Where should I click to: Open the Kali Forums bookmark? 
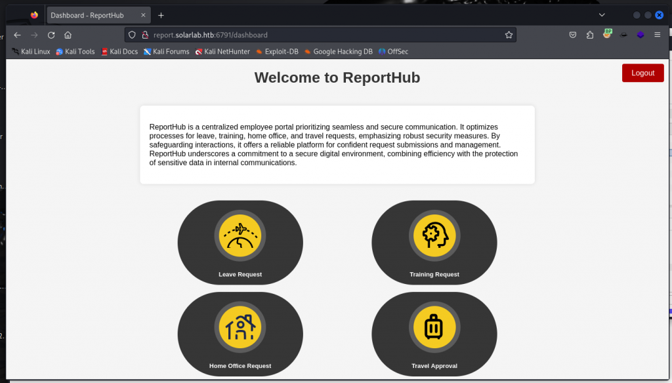(x=167, y=51)
